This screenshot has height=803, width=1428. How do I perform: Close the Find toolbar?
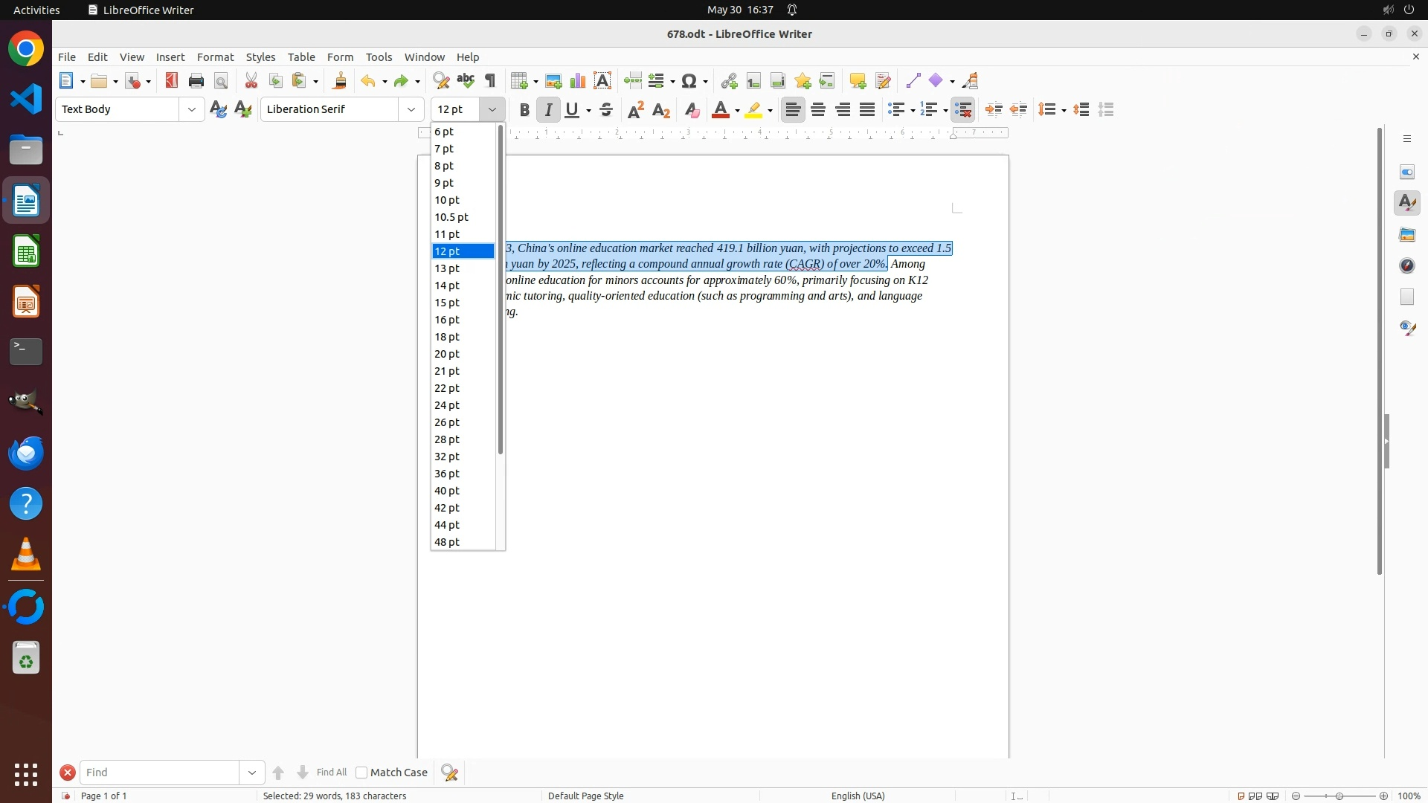pos(68,773)
